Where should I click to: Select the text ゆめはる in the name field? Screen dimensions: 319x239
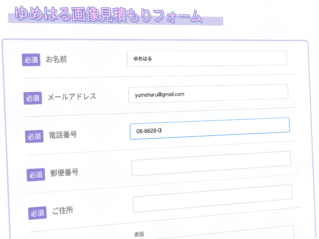coord(143,58)
